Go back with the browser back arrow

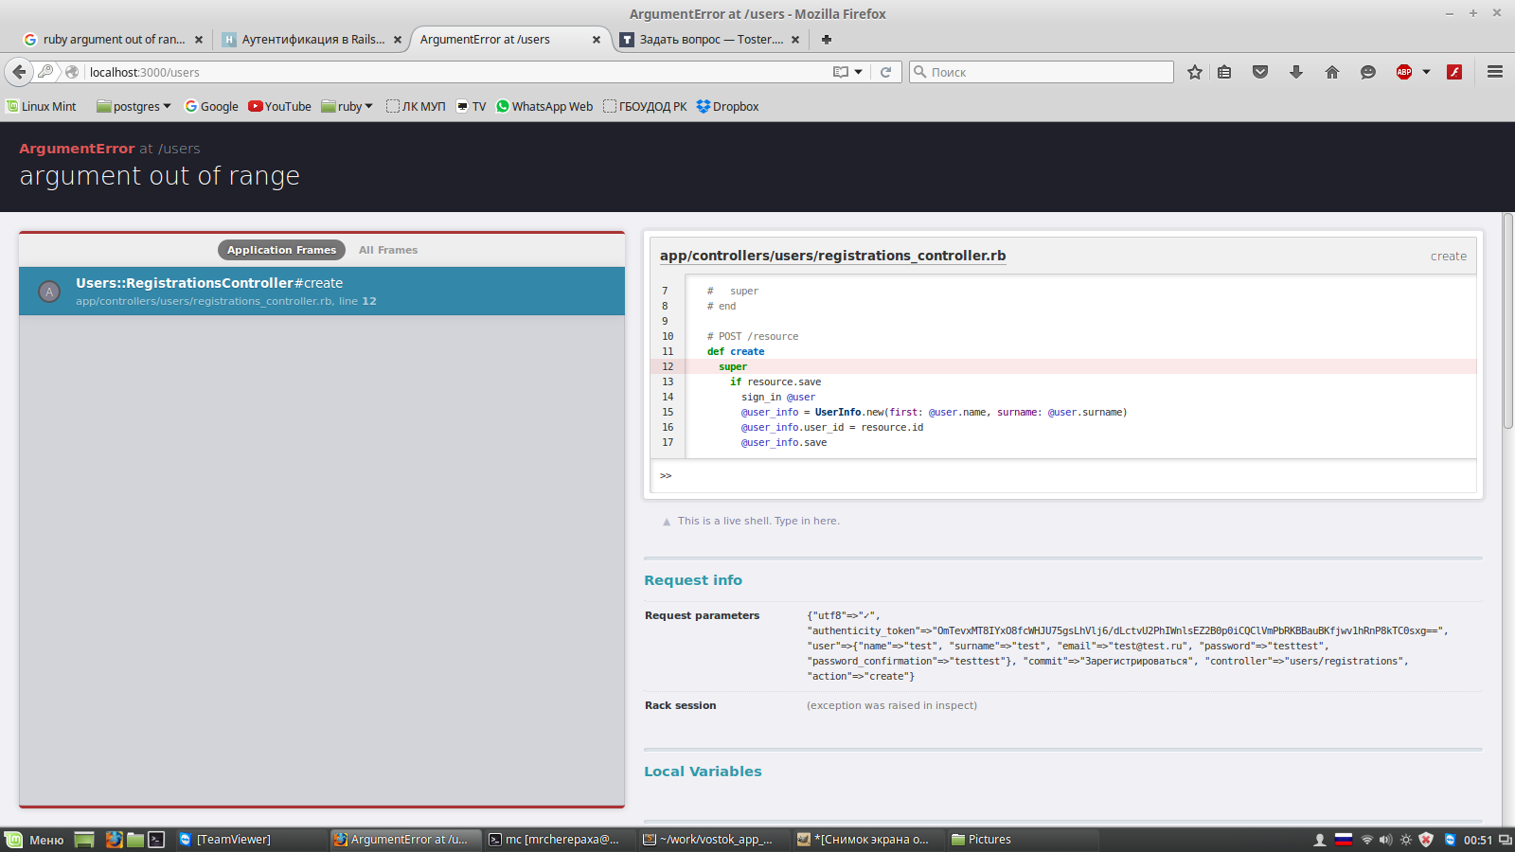tap(19, 72)
